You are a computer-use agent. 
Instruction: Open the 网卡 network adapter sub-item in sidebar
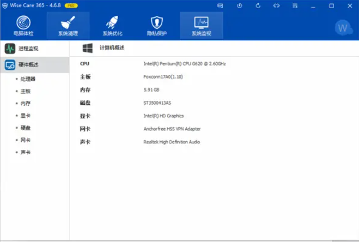pyautogui.click(x=25, y=140)
